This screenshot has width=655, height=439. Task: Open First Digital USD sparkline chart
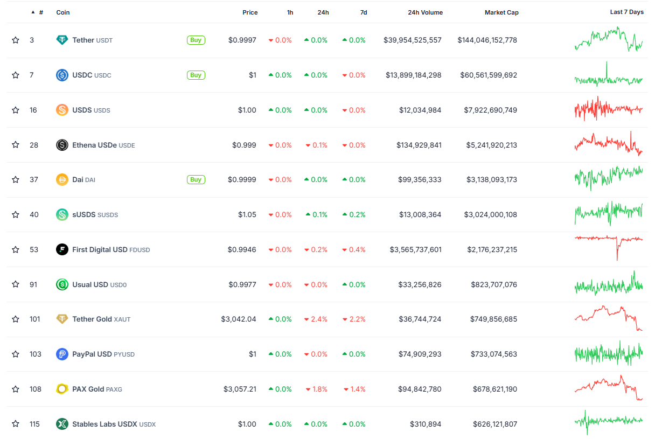click(x=609, y=247)
